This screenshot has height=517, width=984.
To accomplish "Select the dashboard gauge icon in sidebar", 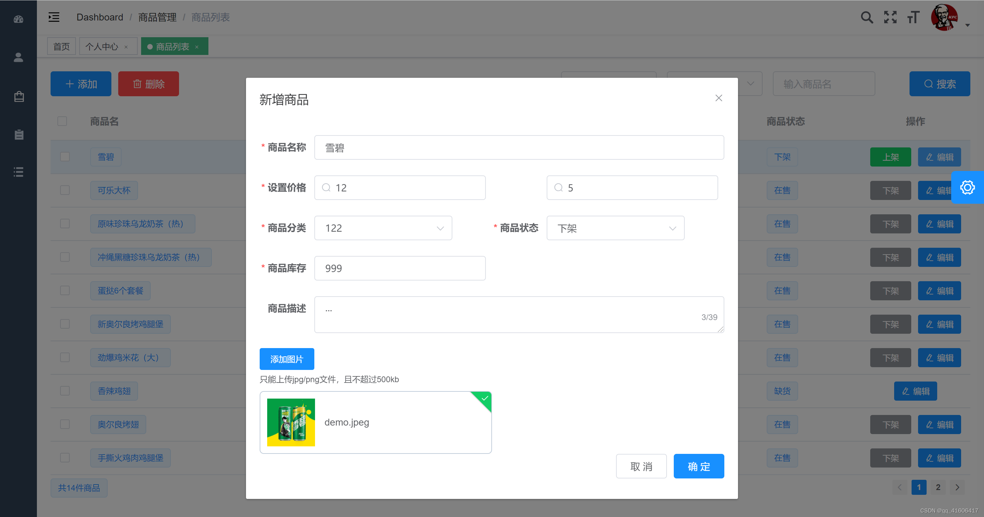I will point(18,19).
